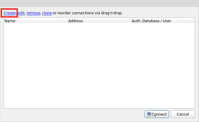Image resolution: width=199 pixels, height=122 pixels.
Task: Open the edit connection link
Action: [x=21, y=13]
